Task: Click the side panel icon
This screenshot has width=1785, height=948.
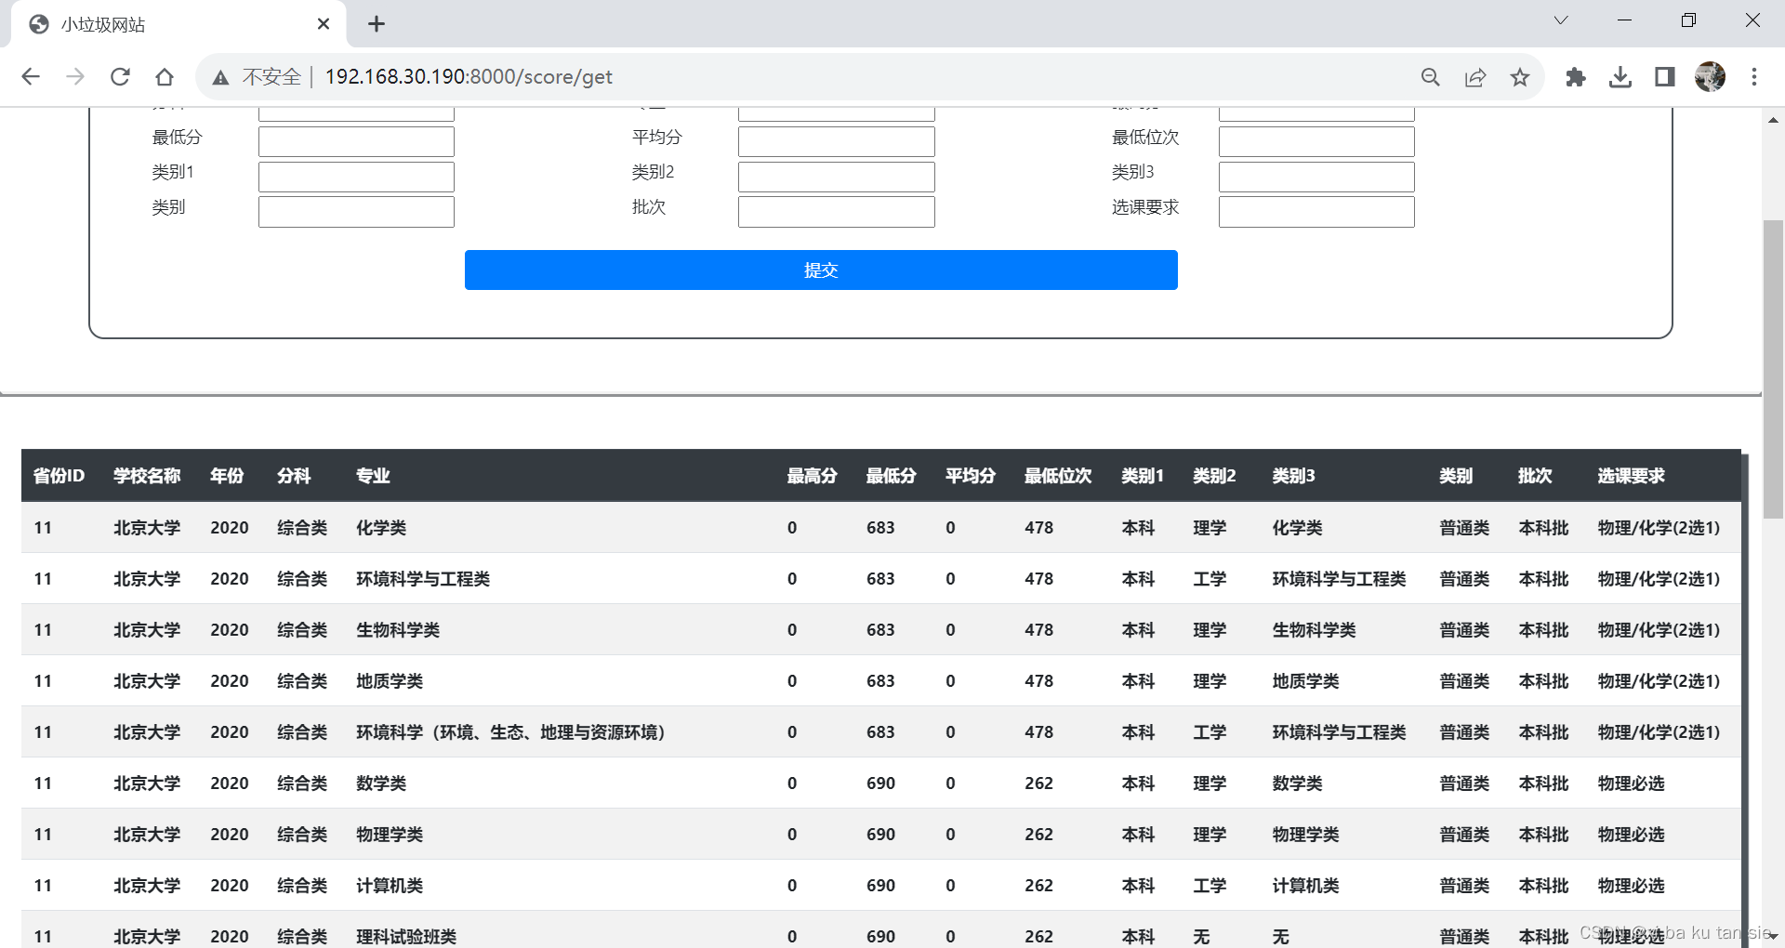Action: click(1664, 77)
